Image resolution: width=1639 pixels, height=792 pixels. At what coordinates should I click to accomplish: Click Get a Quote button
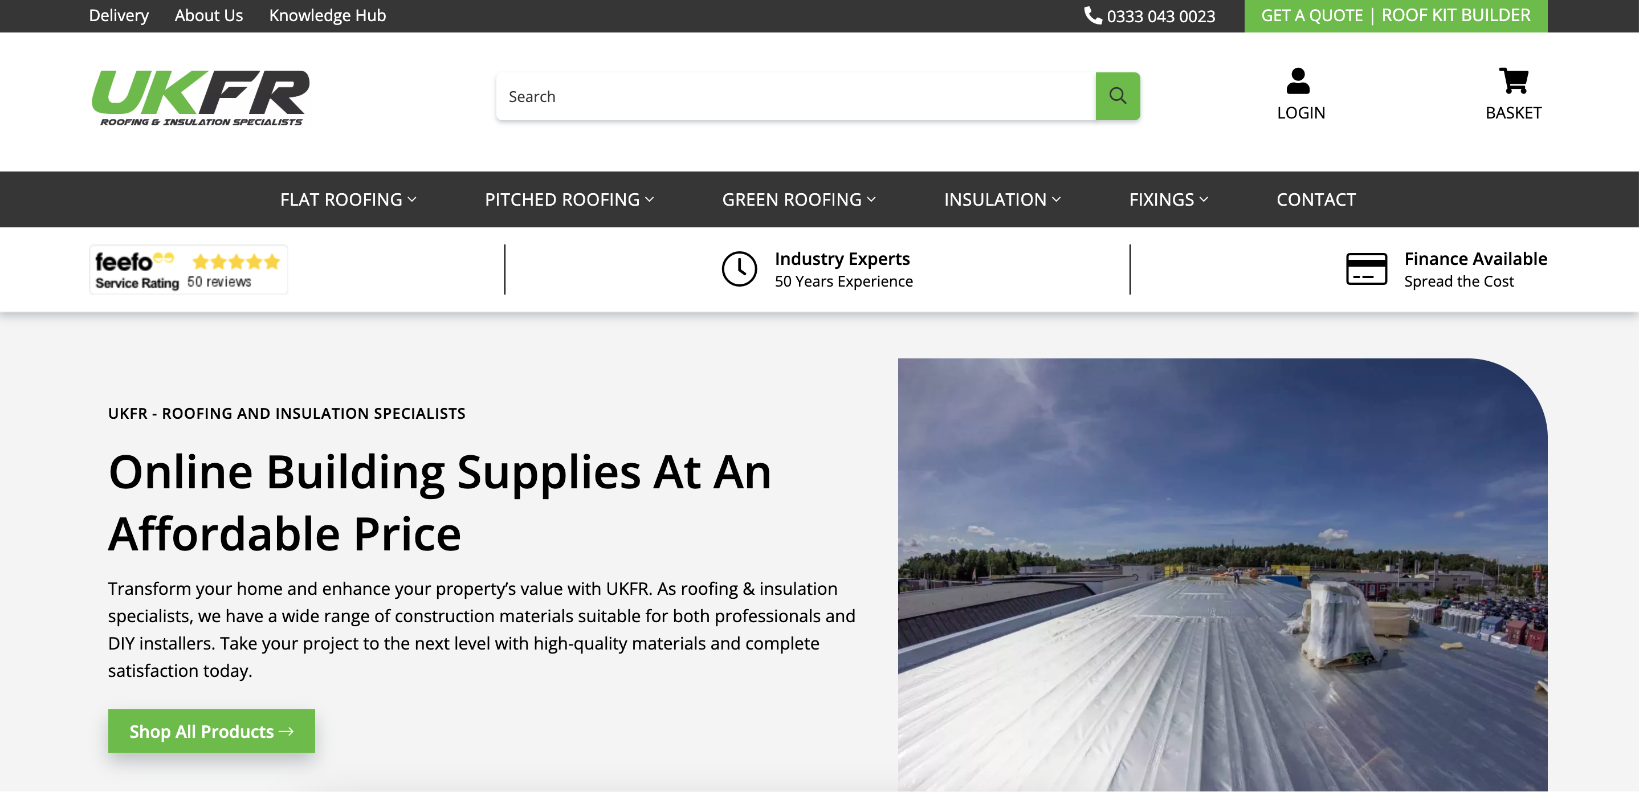(x=1311, y=15)
